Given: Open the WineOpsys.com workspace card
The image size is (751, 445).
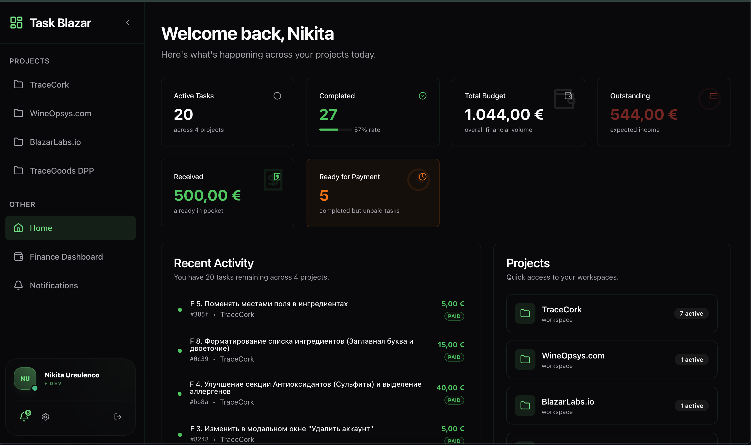Looking at the screenshot, I should coord(612,359).
